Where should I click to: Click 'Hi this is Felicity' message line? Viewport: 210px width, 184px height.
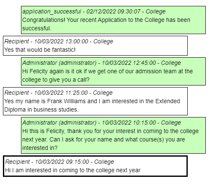[110, 131]
